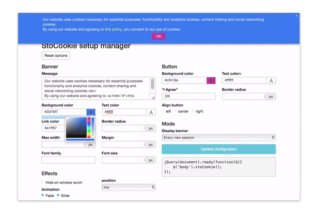Screen dimensions: 318x220
Task: Enable Hide on window scroll checkbox
Action: click(x=43, y=182)
